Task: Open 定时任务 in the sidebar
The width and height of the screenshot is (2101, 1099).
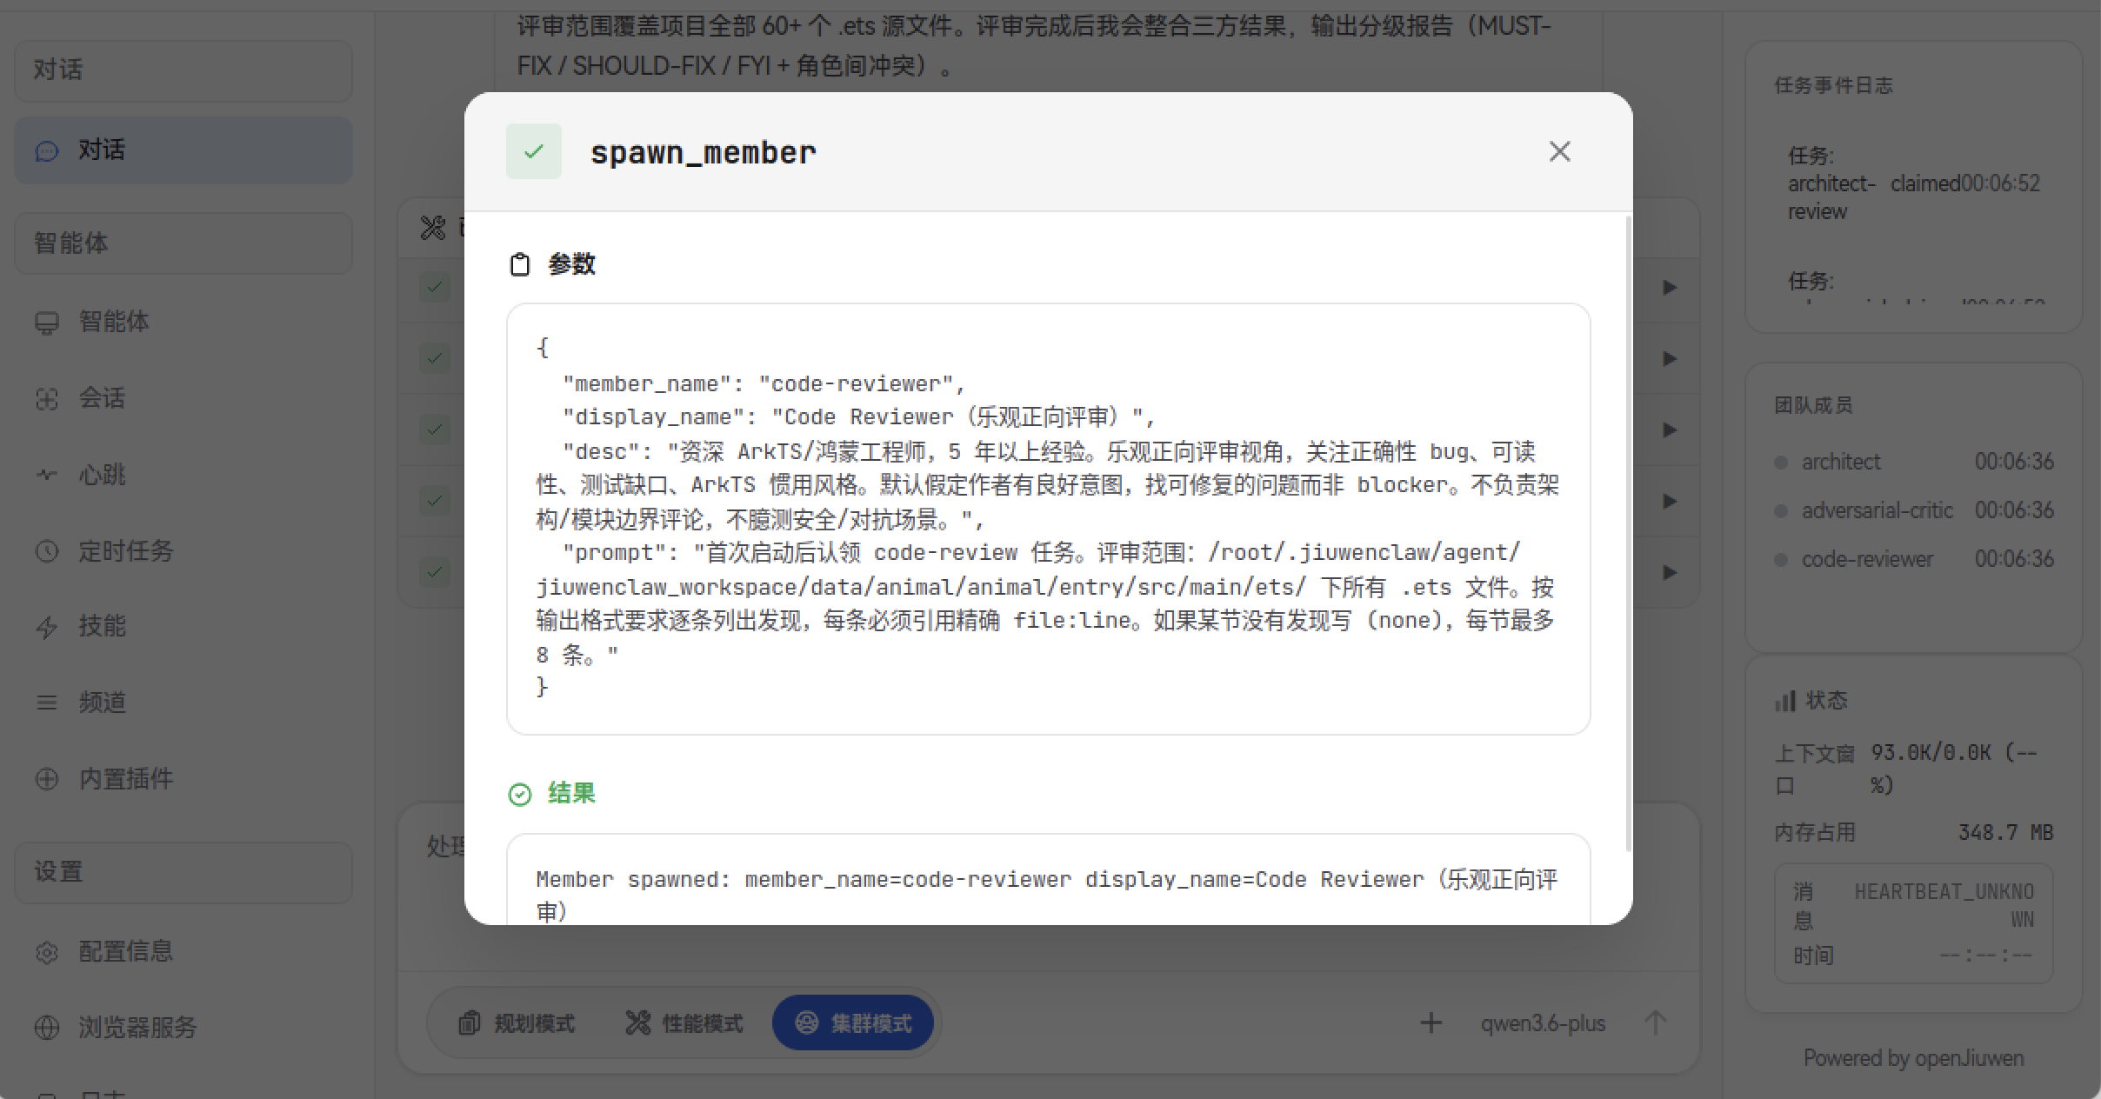Action: click(x=183, y=550)
